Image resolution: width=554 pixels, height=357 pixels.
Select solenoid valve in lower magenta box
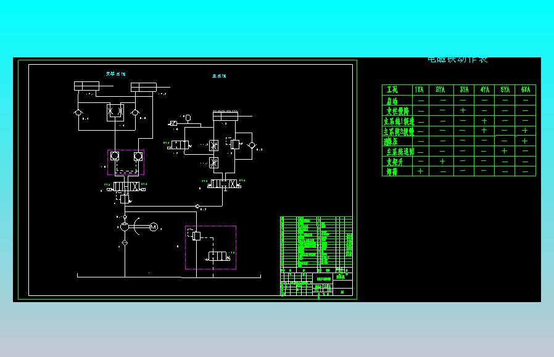pyautogui.click(x=219, y=256)
